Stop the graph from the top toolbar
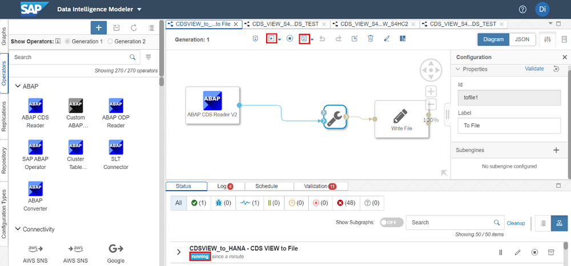 point(289,39)
